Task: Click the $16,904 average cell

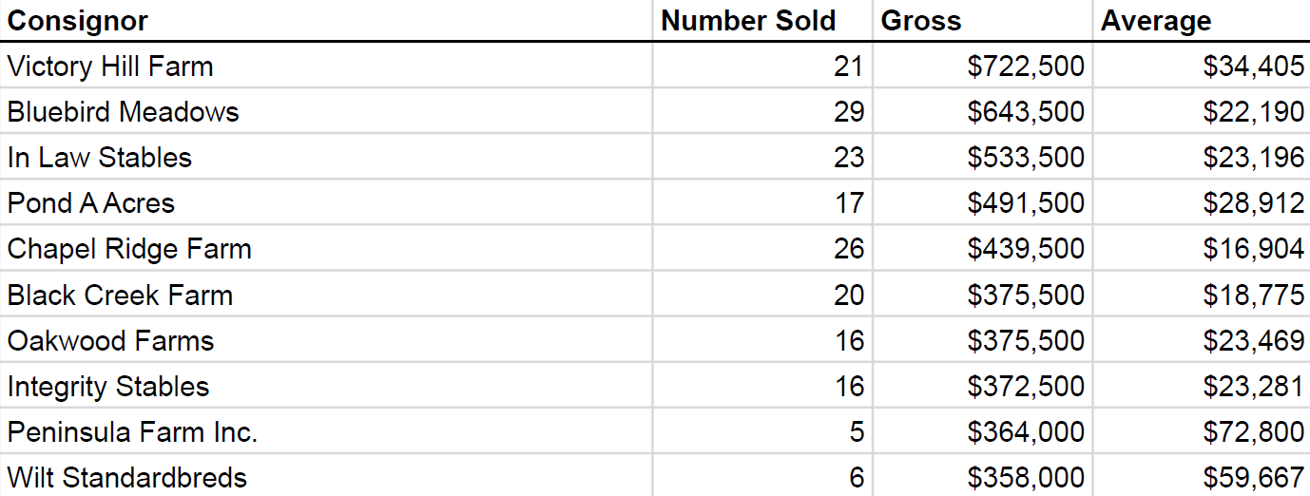Action: [1202, 248]
